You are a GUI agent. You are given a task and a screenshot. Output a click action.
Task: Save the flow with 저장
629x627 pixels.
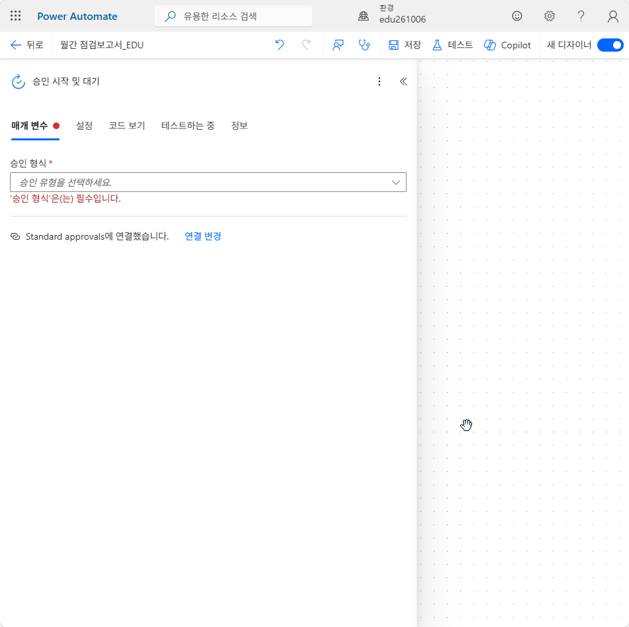pos(405,45)
